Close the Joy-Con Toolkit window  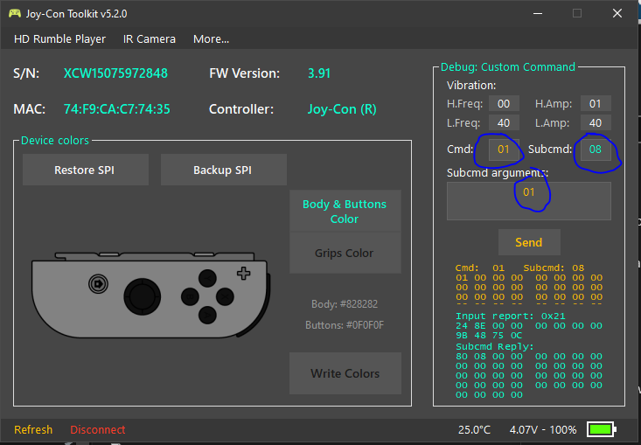click(617, 13)
